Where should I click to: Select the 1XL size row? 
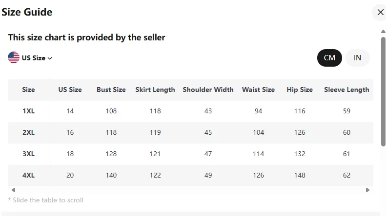(28, 111)
